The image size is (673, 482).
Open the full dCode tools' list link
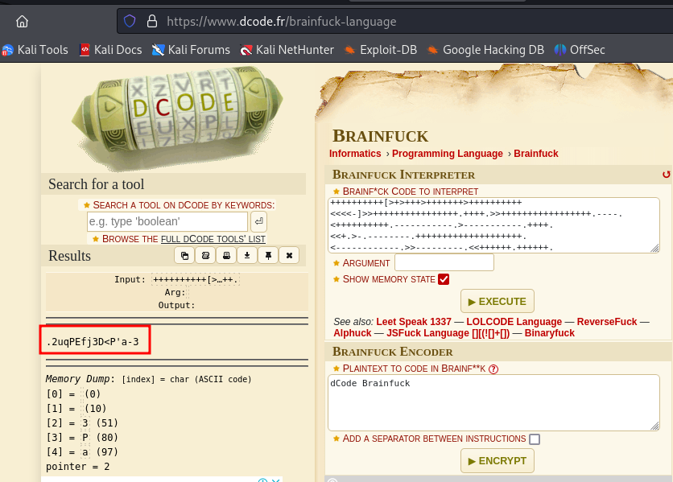tap(213, 239)
